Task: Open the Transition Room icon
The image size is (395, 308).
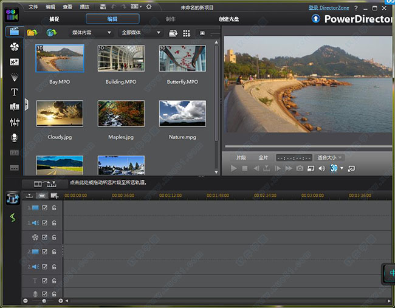Action: [x=15, y=107]
